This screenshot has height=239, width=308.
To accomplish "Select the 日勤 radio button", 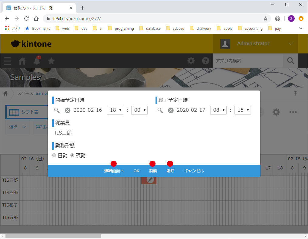I will tap(54, 155).
